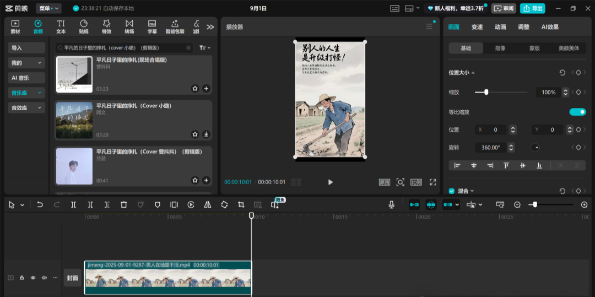This screenshot has width=595, height=297.
Task: Click the player zoom focus icon
Action: pyautogui.click(x=401, y=182)
